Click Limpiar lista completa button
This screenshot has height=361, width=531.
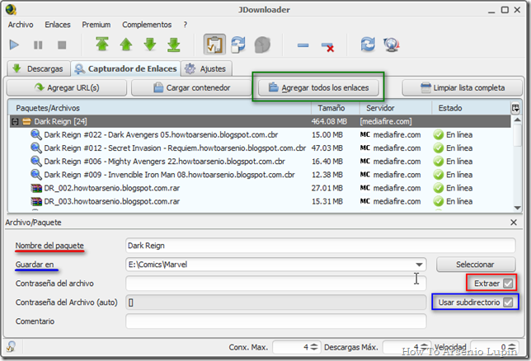462,87
